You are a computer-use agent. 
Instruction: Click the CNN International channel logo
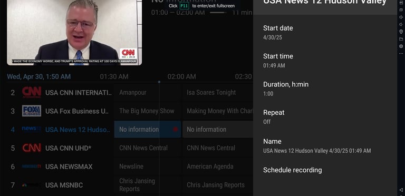32,92
